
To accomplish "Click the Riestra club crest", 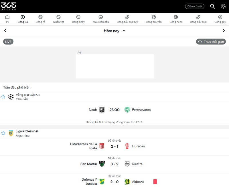I will point(127,164).
